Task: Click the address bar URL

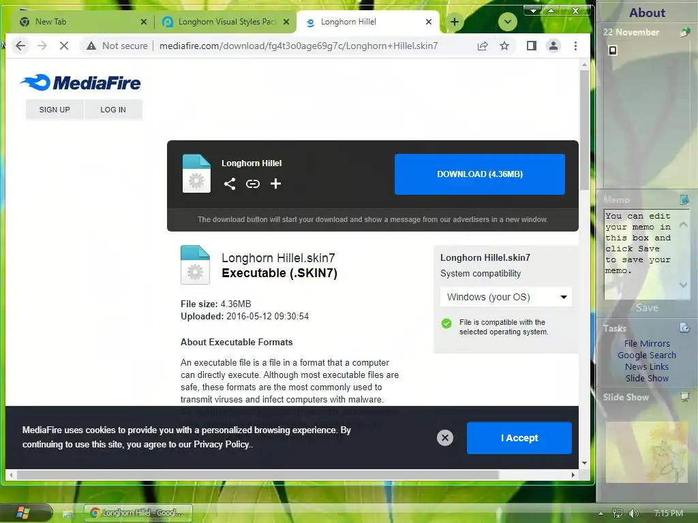Action: 299,46
